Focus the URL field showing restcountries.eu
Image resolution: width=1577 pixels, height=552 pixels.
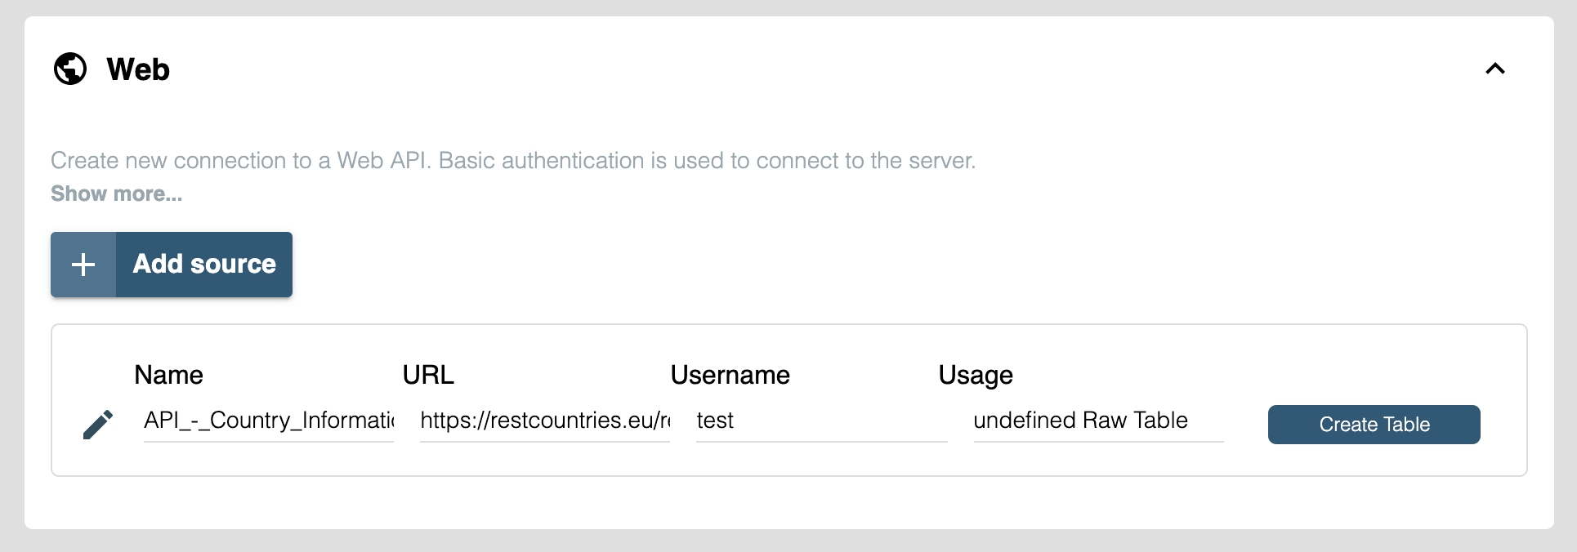click(544, 421)
